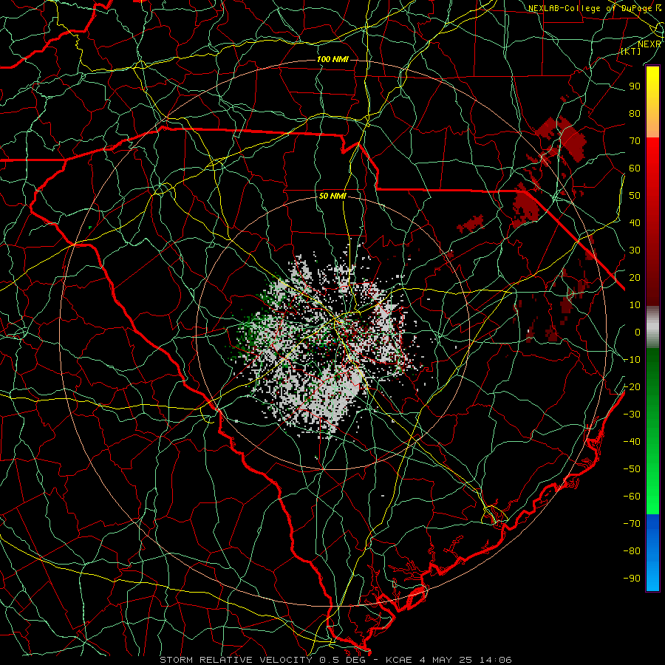The image size is (665, 665).
Task: Click the 4 MAY 25 date text
Action: point(446,660)
